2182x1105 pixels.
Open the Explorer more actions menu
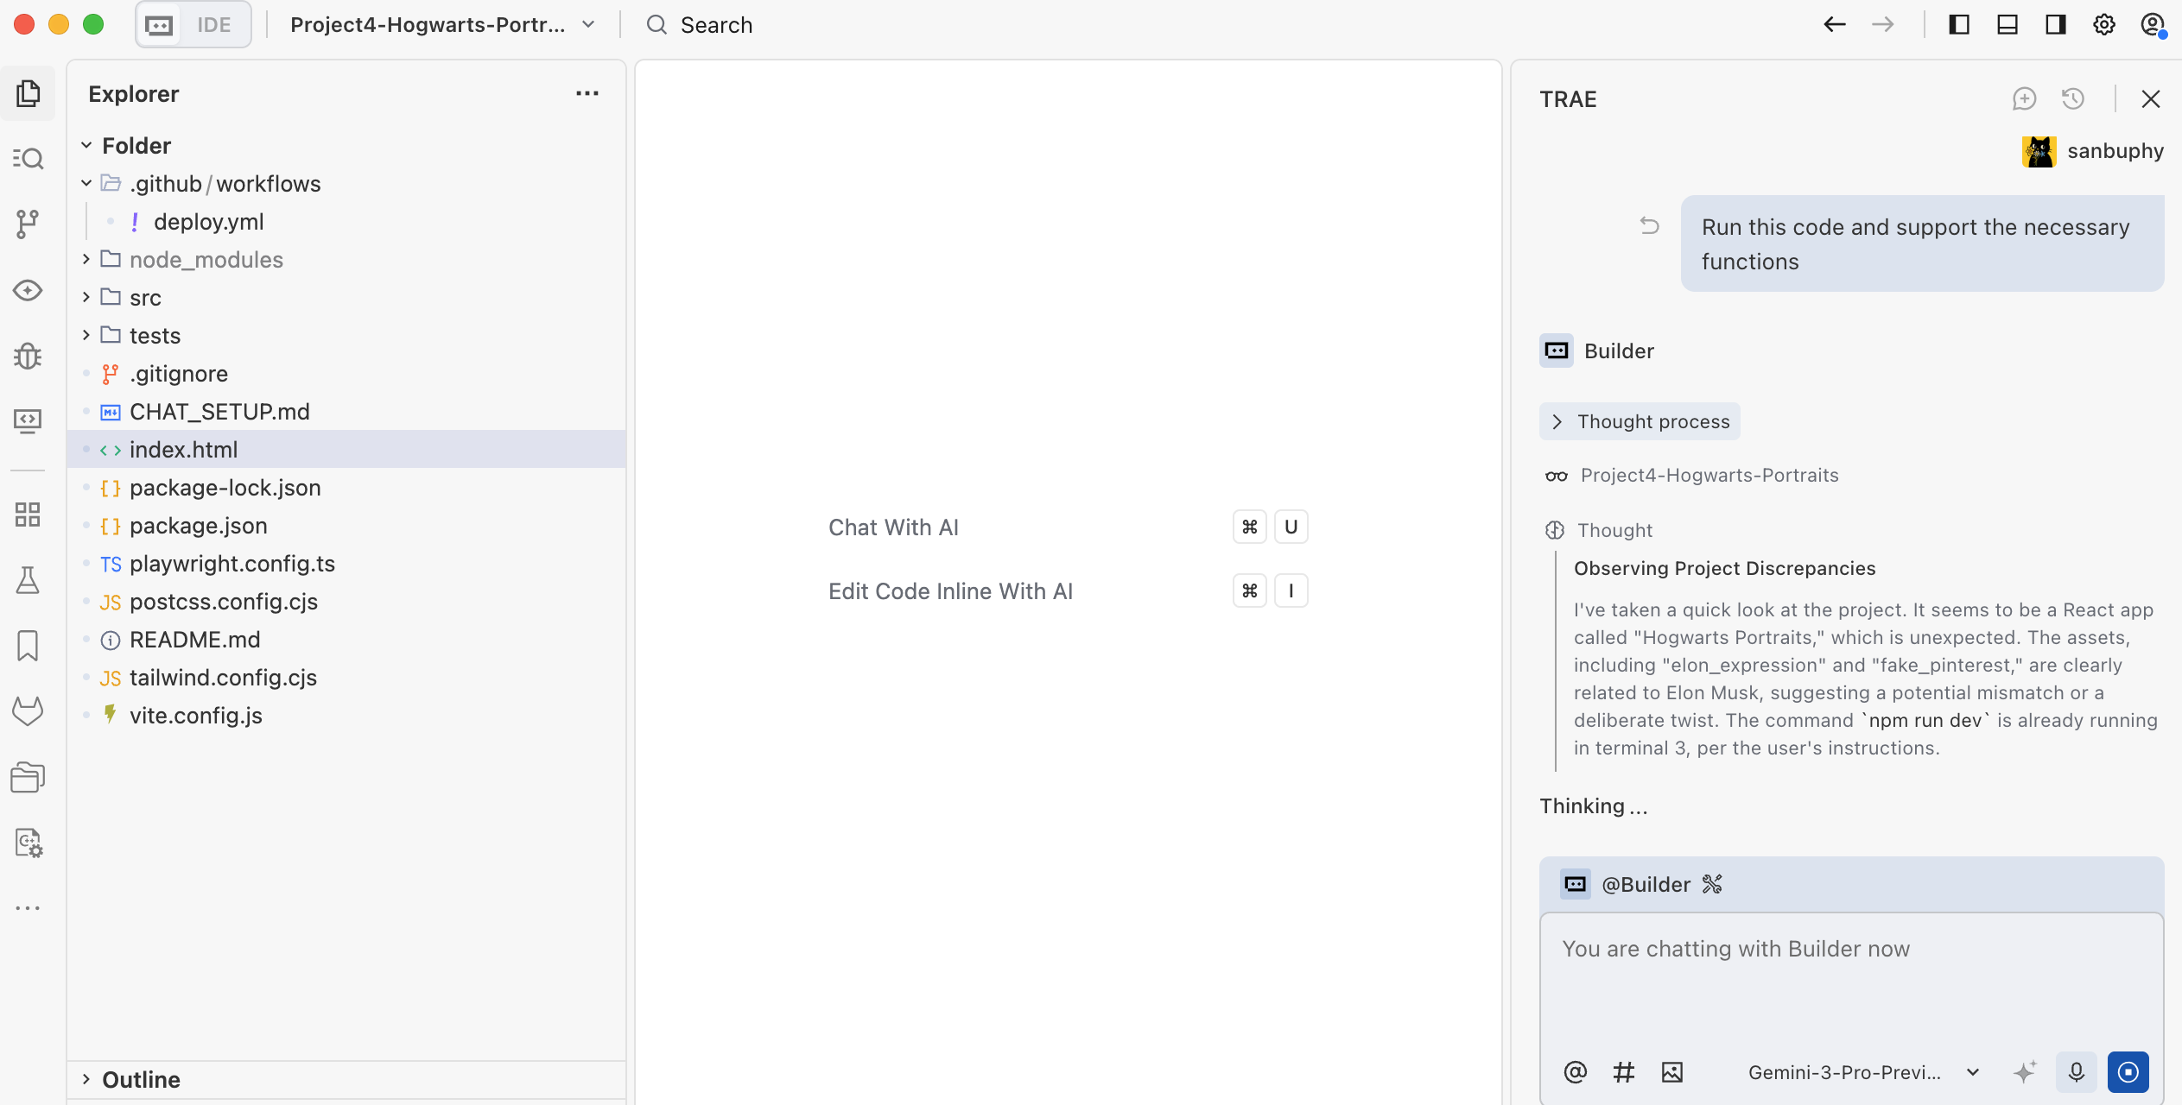(587, 94)
